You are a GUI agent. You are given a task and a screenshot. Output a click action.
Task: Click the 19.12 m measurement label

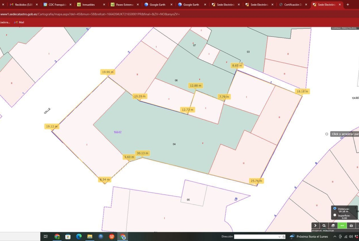pyautogui.click(x=52, y=126)
